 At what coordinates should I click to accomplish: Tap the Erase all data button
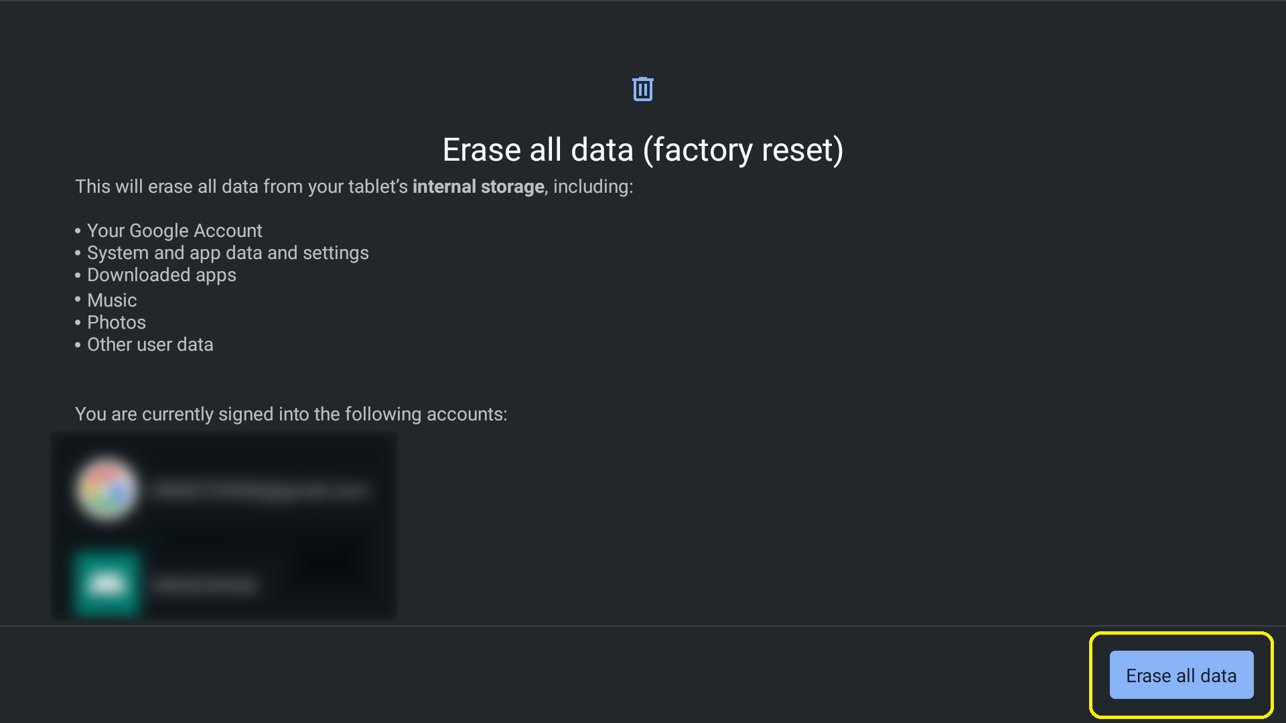point(1182,675)
